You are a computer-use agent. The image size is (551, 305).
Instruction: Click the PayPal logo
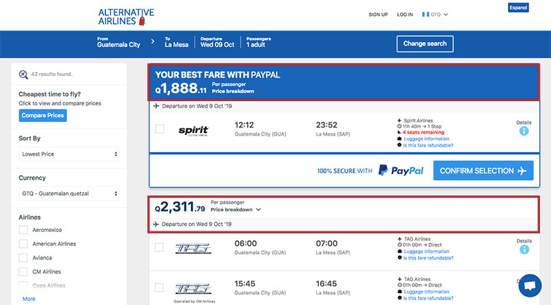[x=401, y=171]
